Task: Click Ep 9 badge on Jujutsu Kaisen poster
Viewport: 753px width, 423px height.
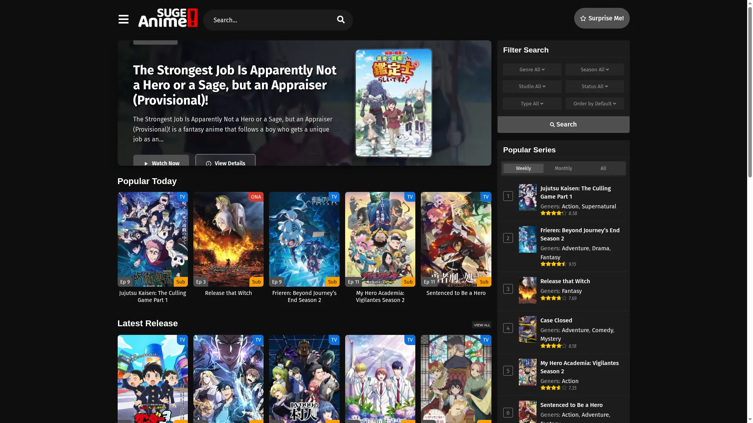Action: coord(125,282)
